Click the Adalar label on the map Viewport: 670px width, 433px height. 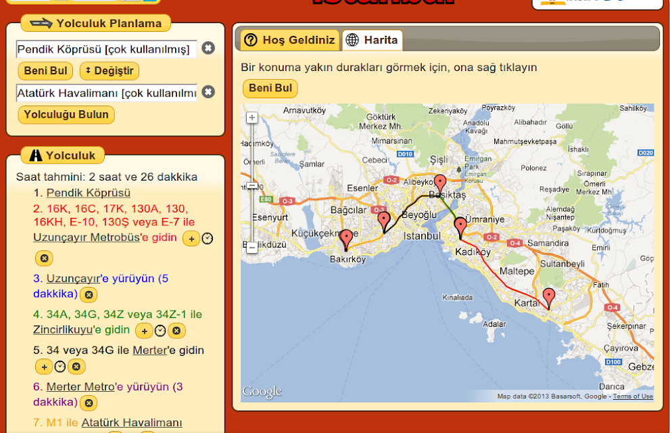[x=494, y=324]
